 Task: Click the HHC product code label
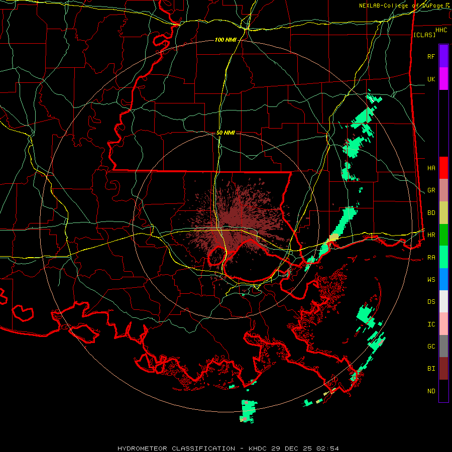point(441,30)
